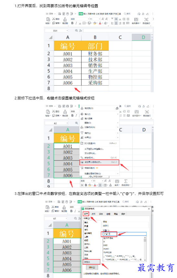Click the Save icon in step 3 toolbar
177x278 pixels.
pos(59,202)
